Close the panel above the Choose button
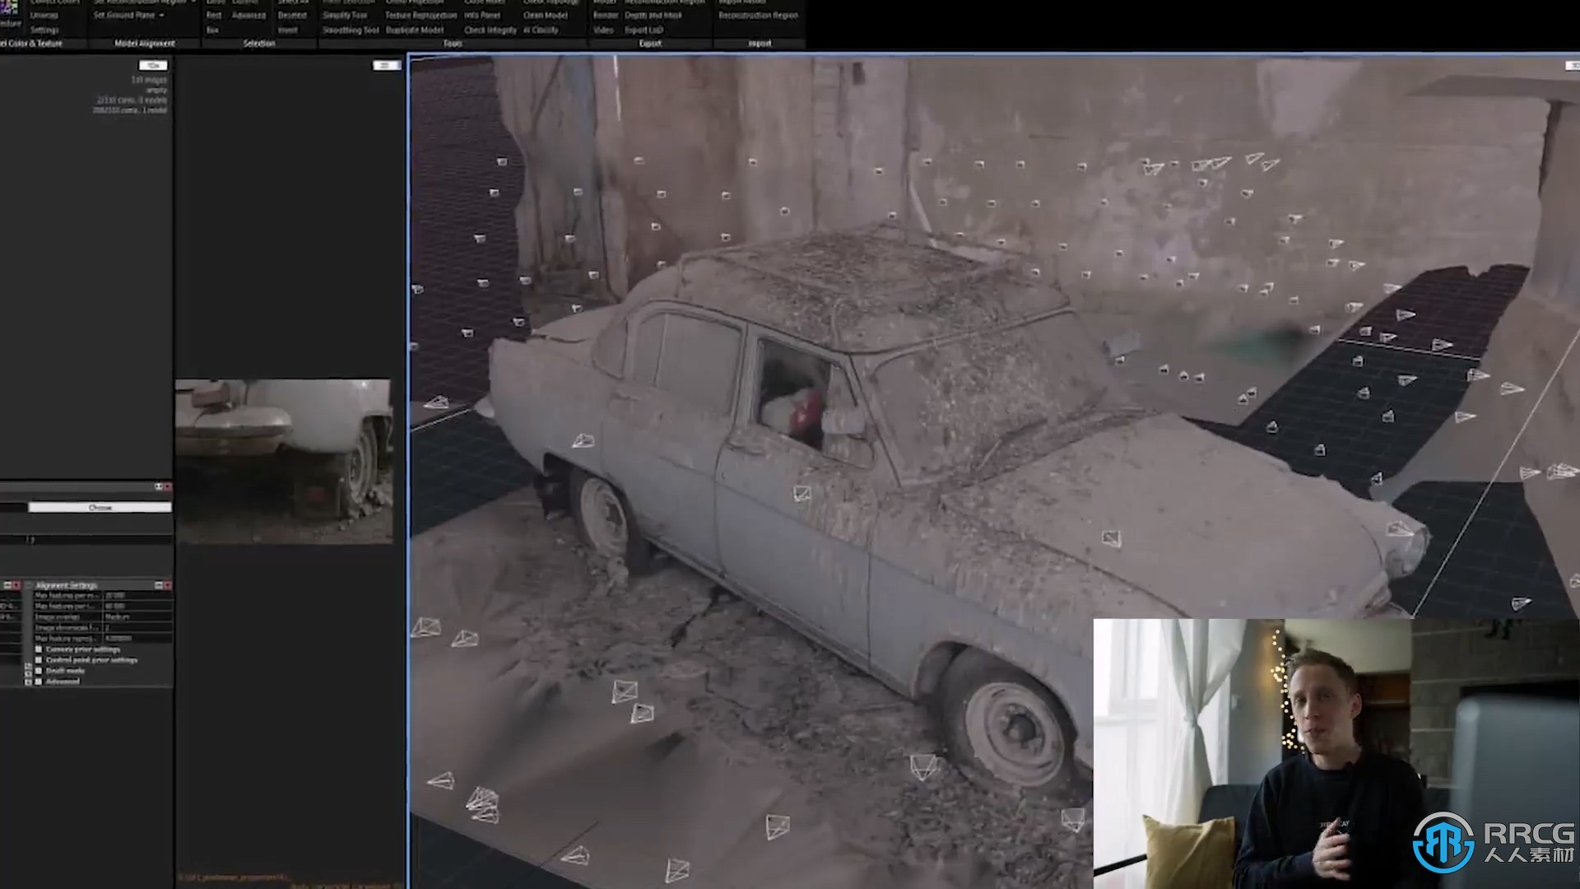The image size is (1580, 889). 167,486
